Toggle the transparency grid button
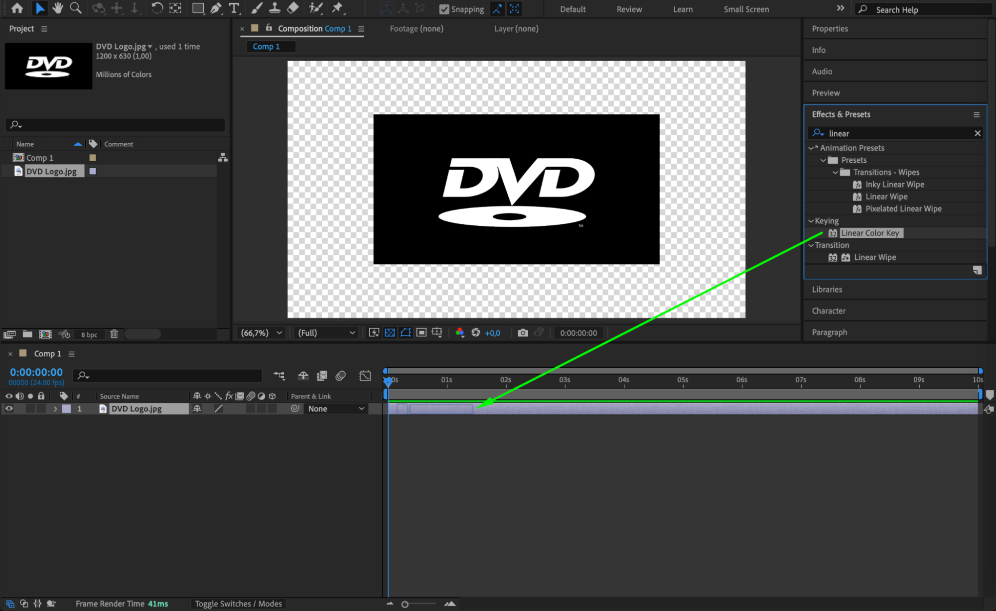 coord(390,333)
